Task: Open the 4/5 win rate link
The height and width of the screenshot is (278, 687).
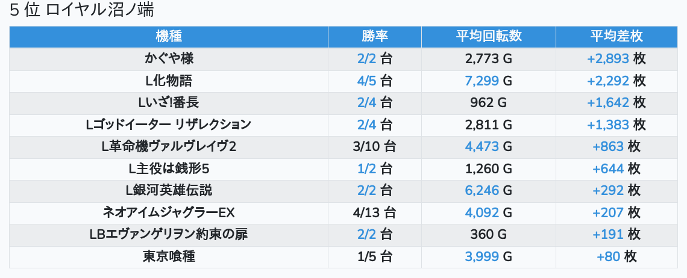Action: (366, 81)
